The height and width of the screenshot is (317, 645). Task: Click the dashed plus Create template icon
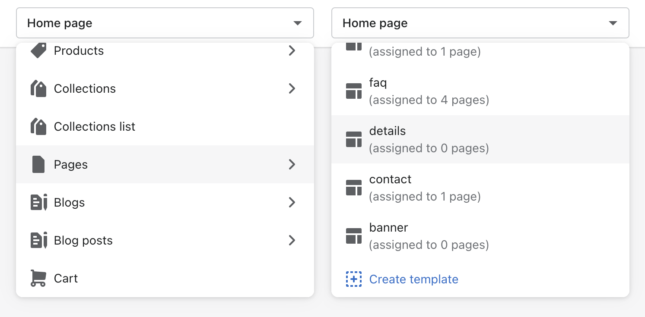(354, 279)
